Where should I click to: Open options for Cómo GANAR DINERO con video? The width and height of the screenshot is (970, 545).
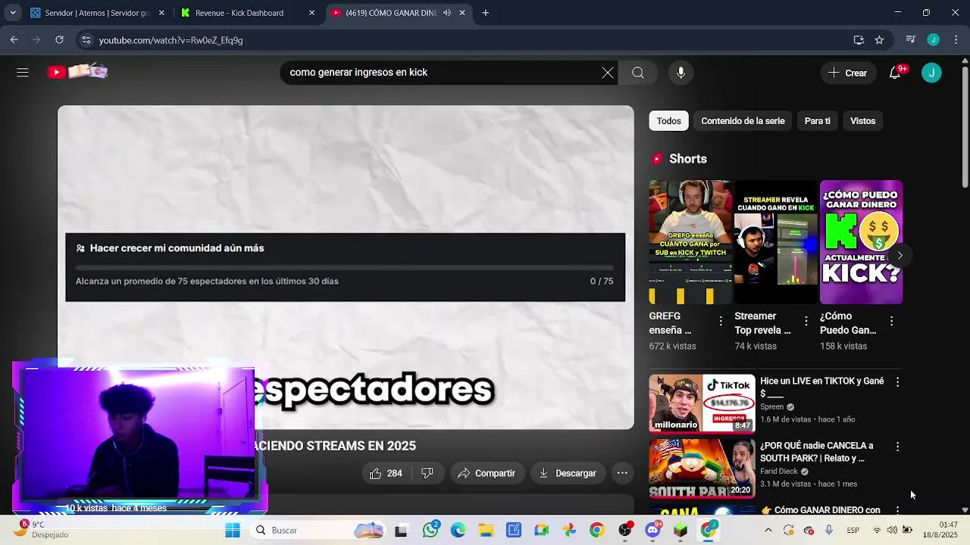click(x=897, y=511)
